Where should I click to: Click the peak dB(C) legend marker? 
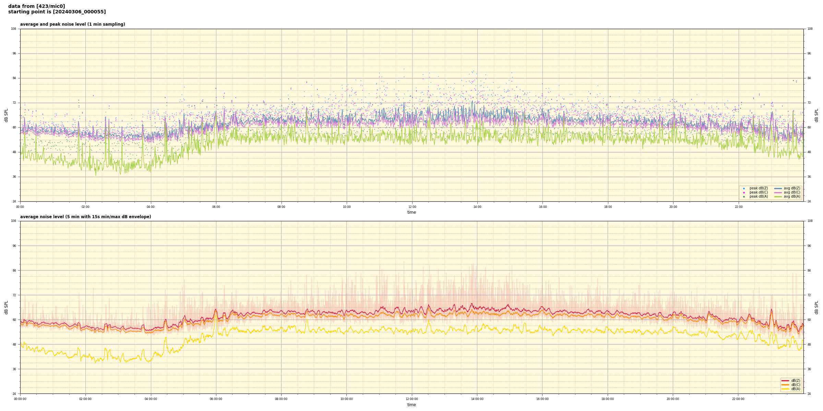(x=744, y=192)
